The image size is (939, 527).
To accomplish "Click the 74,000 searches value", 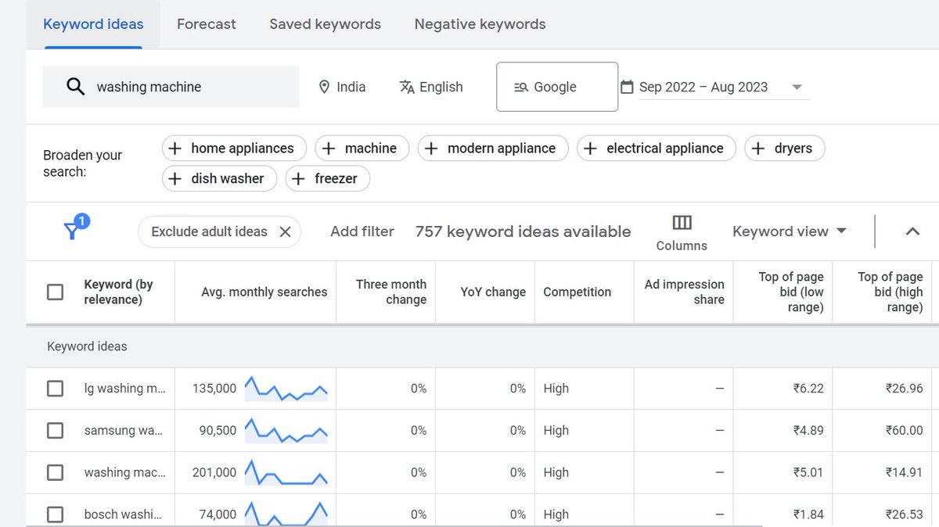I will (x=218, y=514).
